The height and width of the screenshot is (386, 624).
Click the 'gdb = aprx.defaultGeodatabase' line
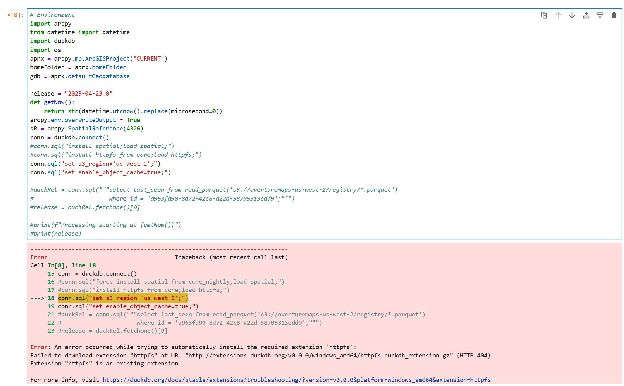80,76
